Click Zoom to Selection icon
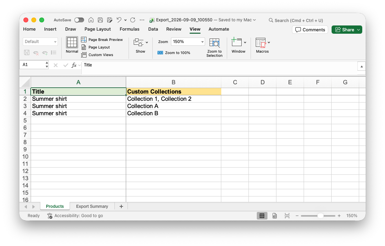This screenshot has height=246, width=385. coord(214,43)
